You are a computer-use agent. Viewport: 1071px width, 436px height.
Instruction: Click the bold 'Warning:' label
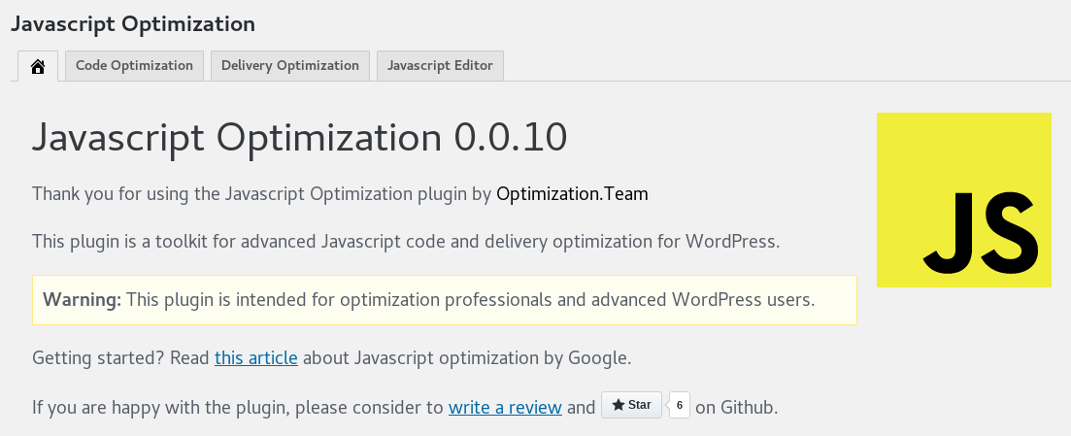pos(82,299)
